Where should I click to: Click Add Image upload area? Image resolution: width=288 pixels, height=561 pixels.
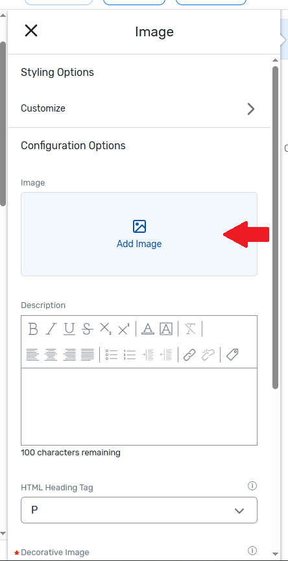(x=139, y=234)
